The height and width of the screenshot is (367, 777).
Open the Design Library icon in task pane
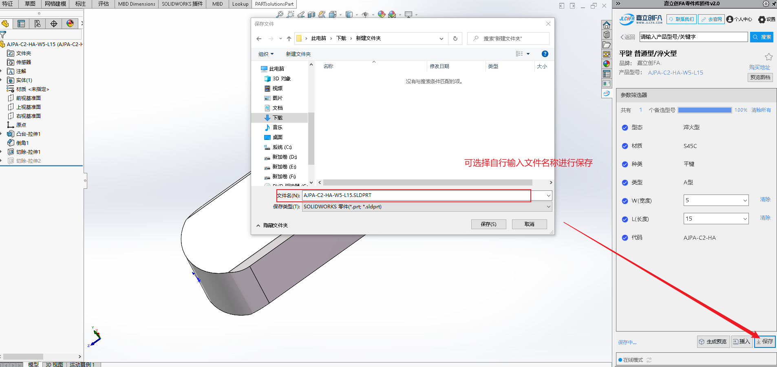pos(607,35)
